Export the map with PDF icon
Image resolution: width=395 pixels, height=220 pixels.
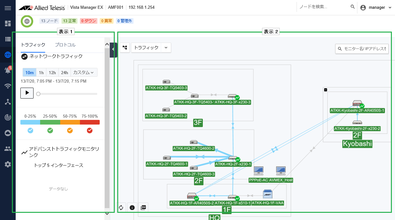[144, 207]
